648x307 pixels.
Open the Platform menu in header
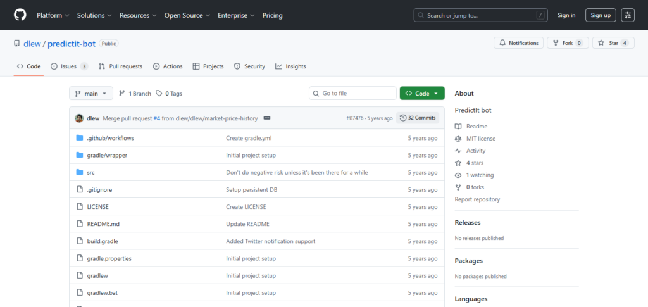point(53,15)
